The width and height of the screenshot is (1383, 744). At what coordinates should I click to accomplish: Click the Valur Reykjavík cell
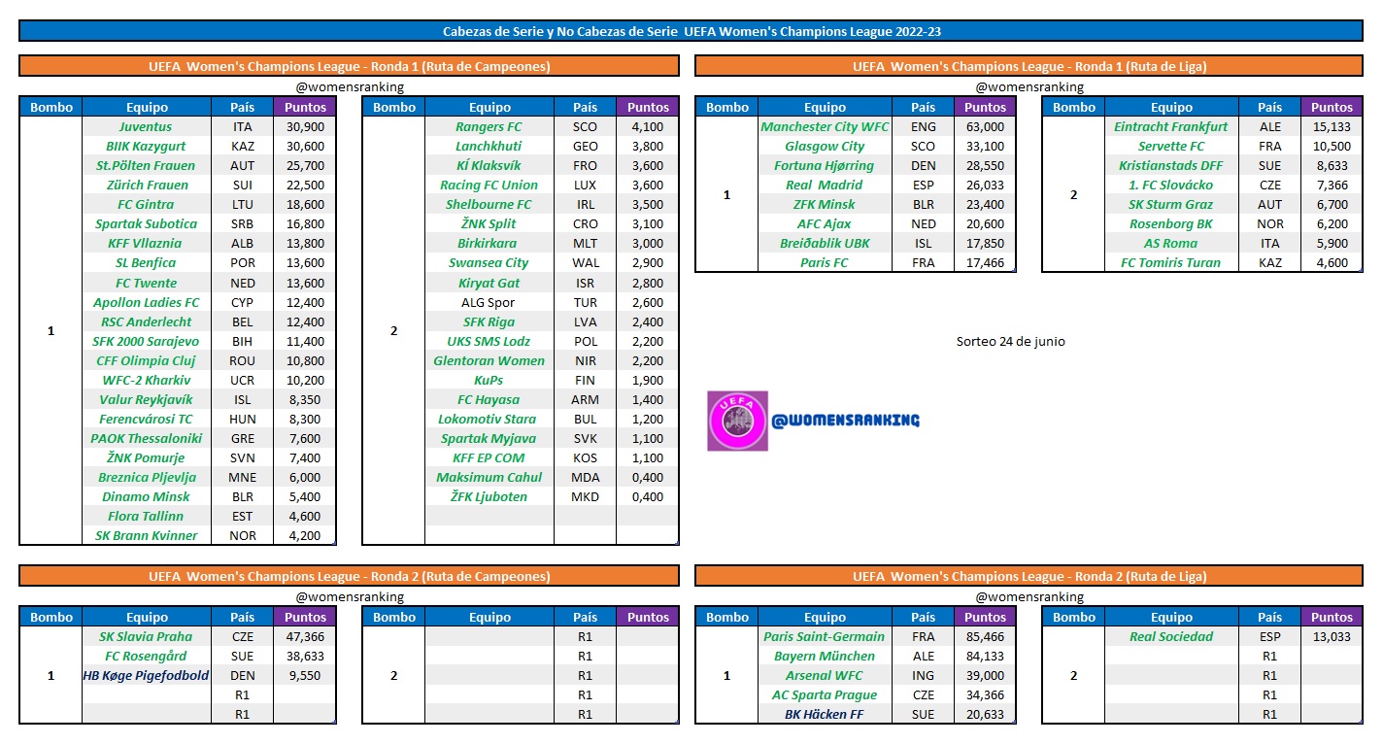(147, 399)
